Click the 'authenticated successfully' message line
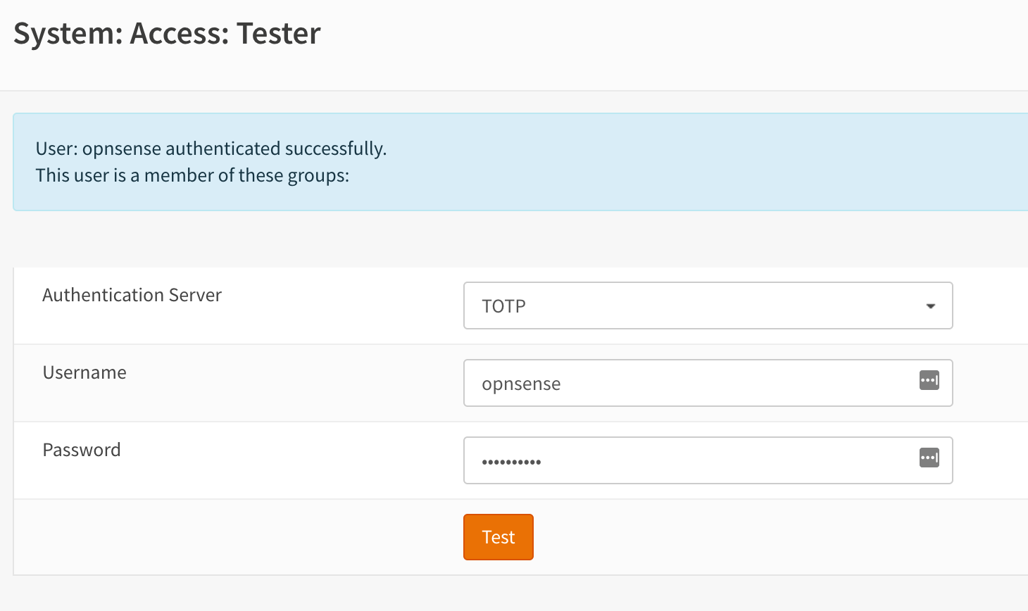 (x=211, y=149)
